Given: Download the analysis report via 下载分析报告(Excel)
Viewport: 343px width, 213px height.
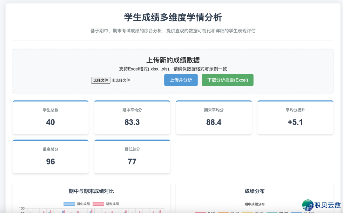Looking at the screenshot, I should point(227,80).
